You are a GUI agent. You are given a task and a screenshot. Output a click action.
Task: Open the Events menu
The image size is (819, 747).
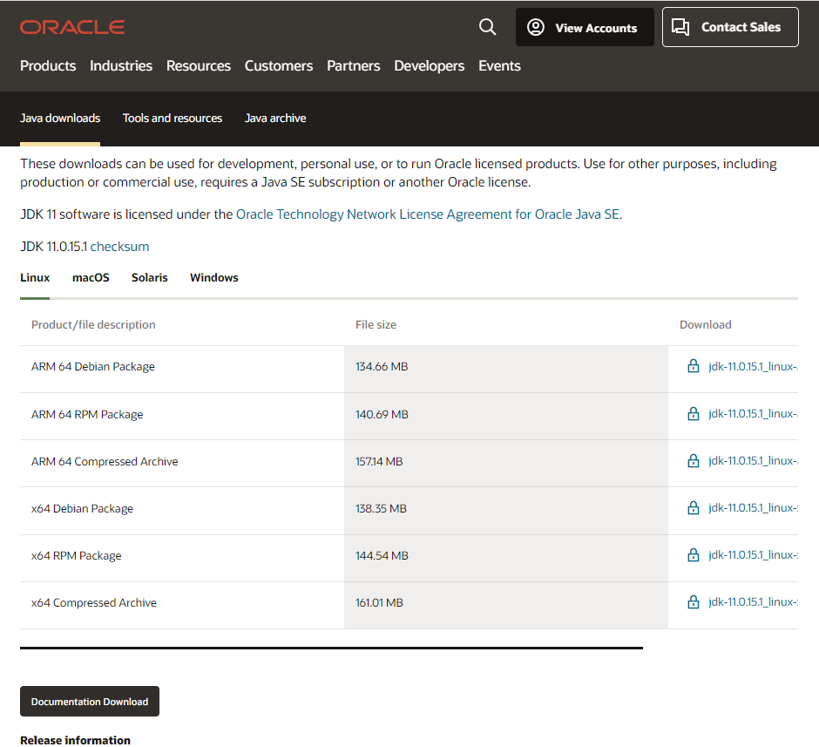coord(499,66)
